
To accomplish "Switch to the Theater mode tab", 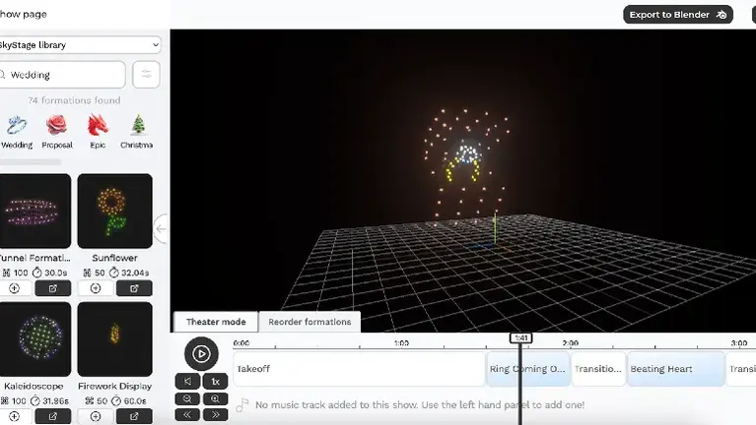I will pos(216,322).
